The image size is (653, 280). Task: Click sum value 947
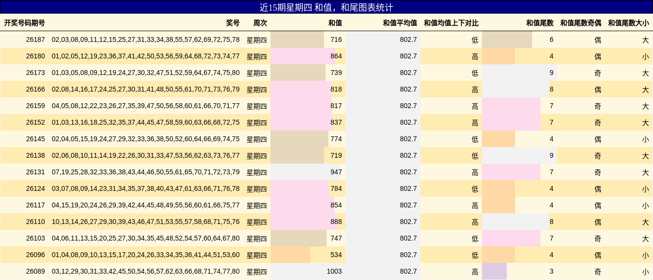[x=336, y=172]
